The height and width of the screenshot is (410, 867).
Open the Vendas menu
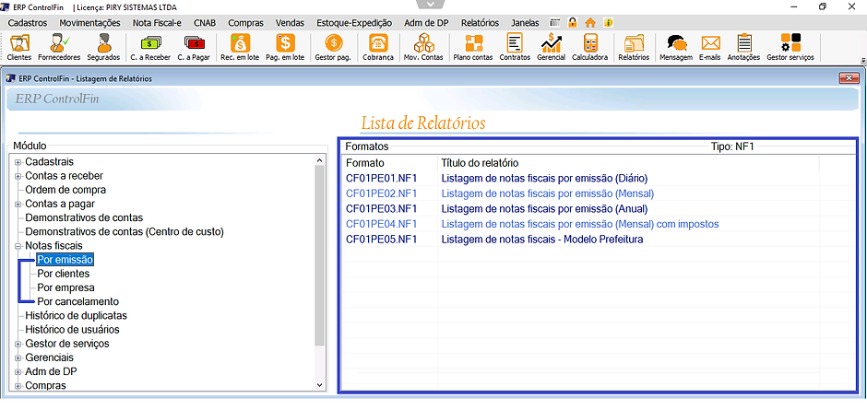[290, 23]
